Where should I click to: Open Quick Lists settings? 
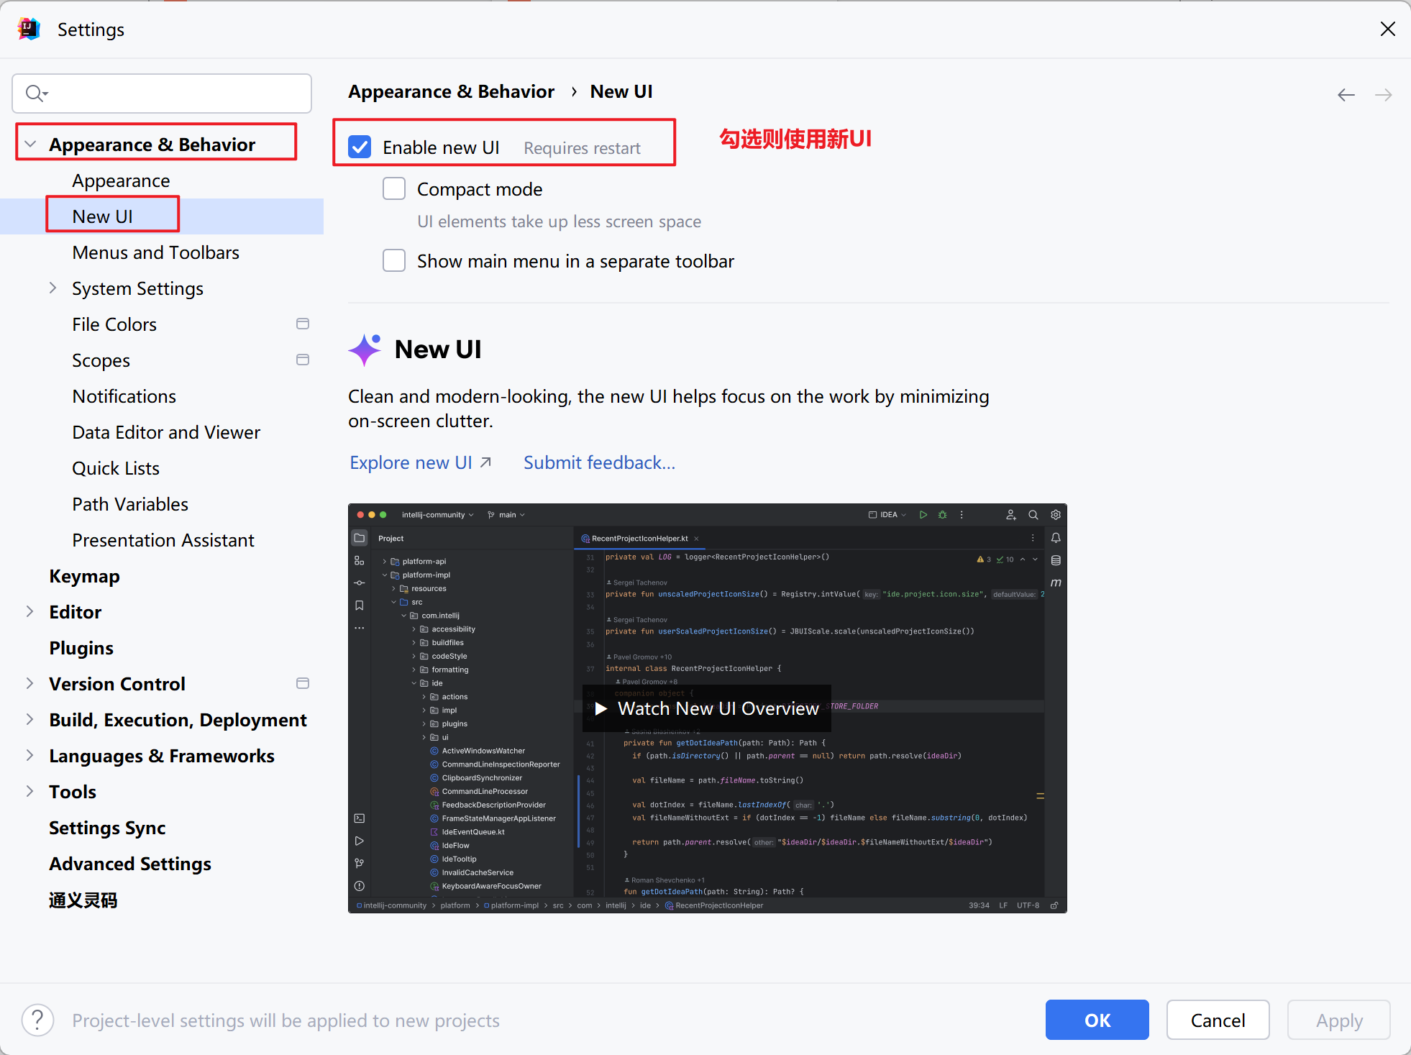pyautogui.click(x=116, y=468)
